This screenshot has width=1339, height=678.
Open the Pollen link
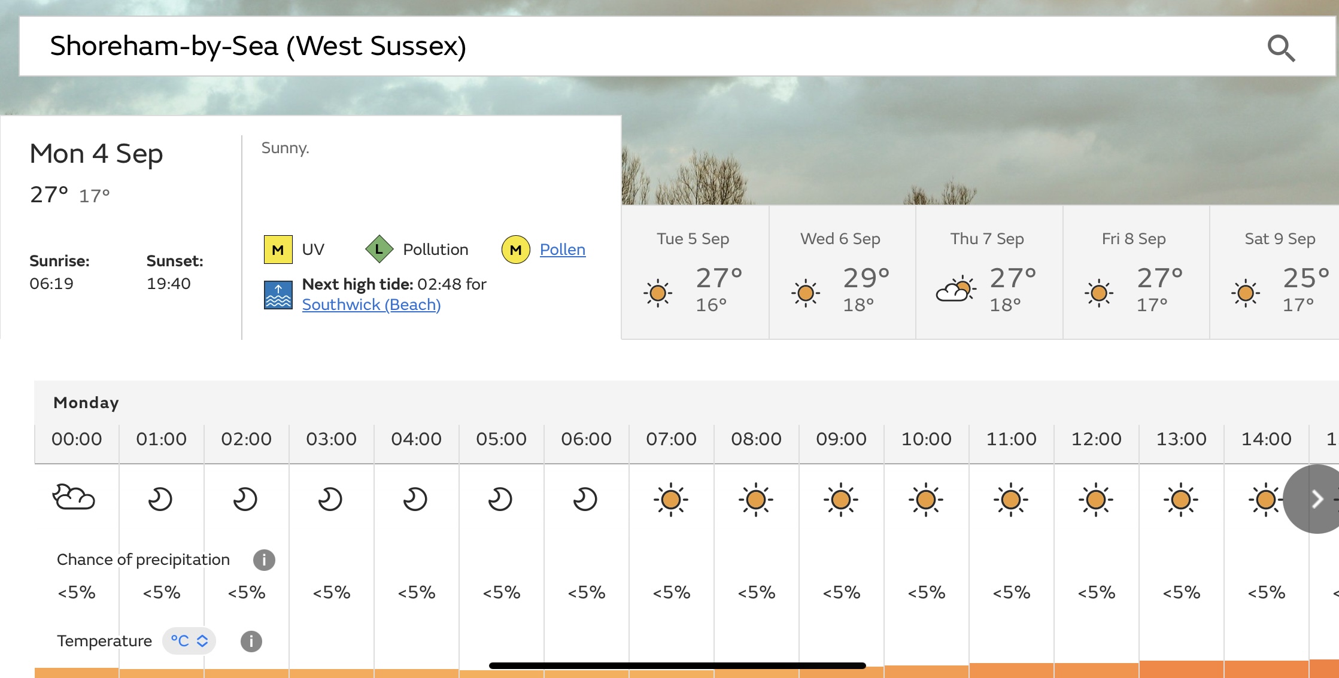(563, 250)
